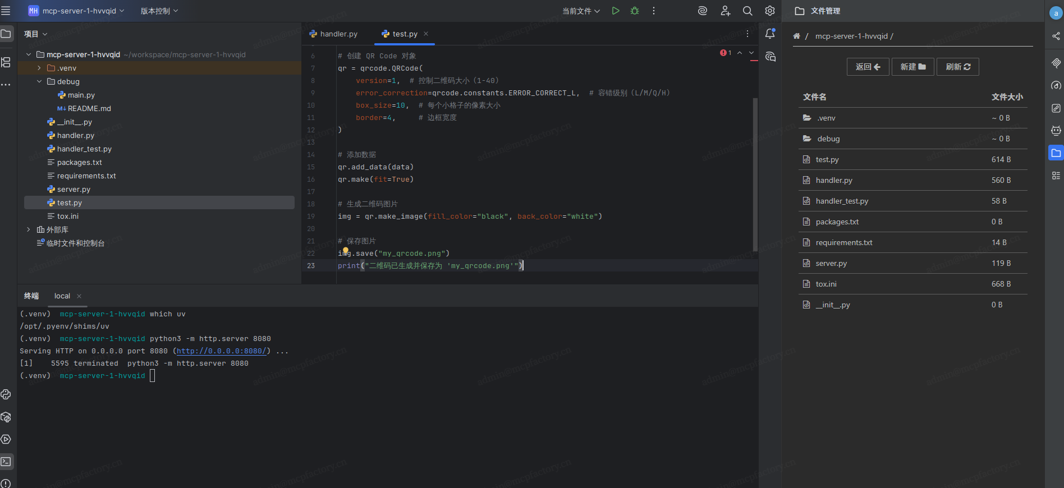Open the search magnifier in the toolbar
Screen dimensions: 1064x488
tap(747, 11)
